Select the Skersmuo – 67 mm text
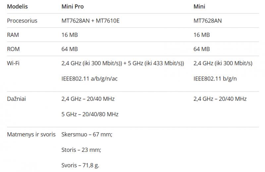This screenshot has width=265, height=172. (x=87, y=135)
